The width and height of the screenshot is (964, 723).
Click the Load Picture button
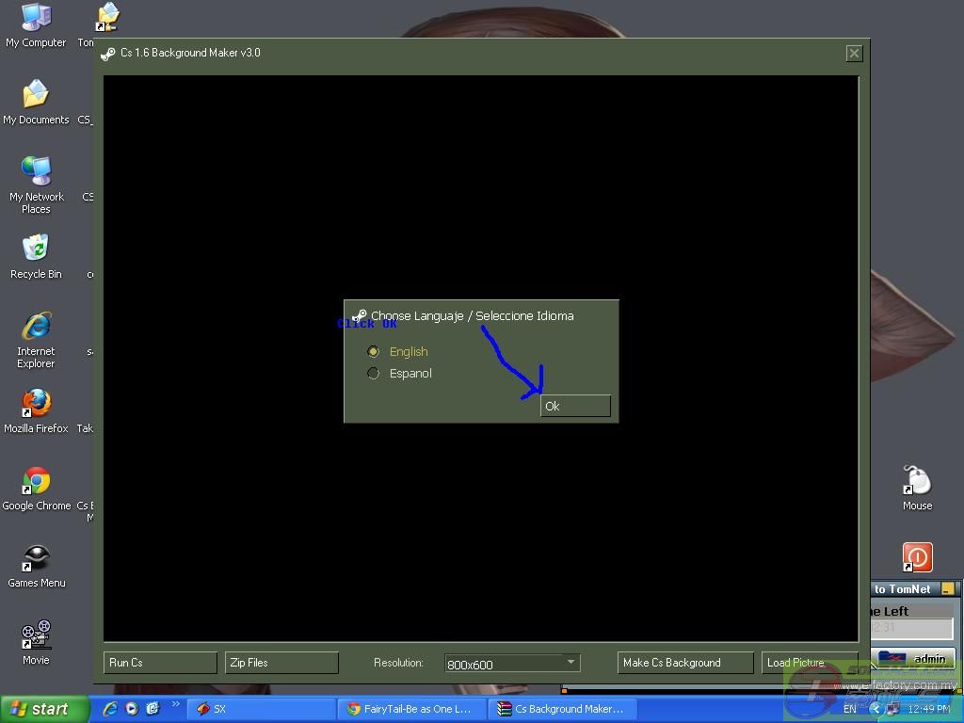click(808, 663)
